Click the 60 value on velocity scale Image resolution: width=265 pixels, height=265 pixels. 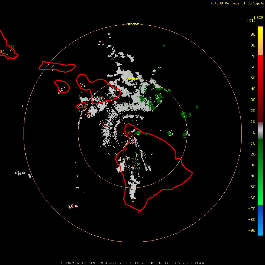click(x=253, y=67)
